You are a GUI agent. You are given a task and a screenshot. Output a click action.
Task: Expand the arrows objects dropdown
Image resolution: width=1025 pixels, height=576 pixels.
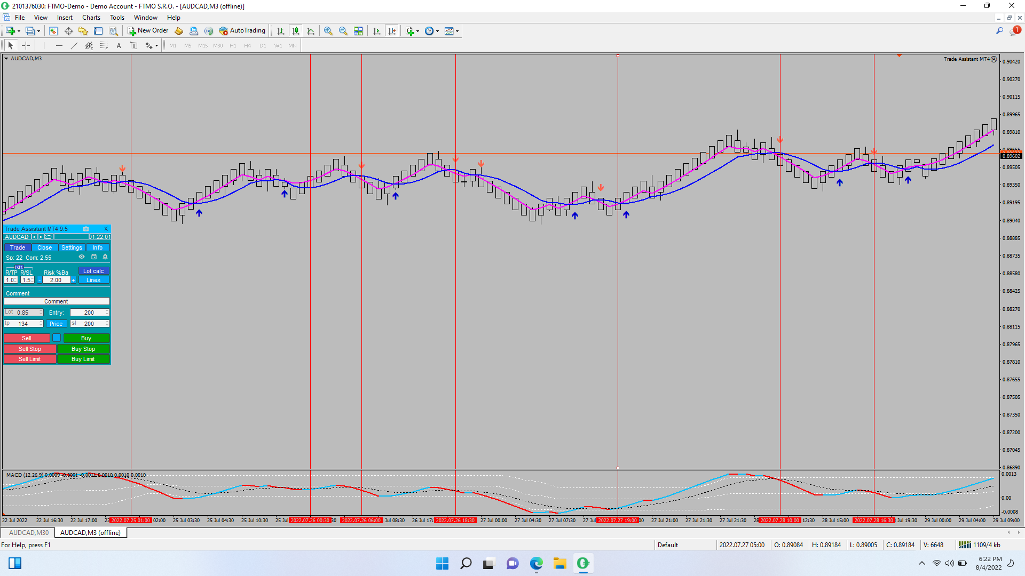[x=156, y=45]
